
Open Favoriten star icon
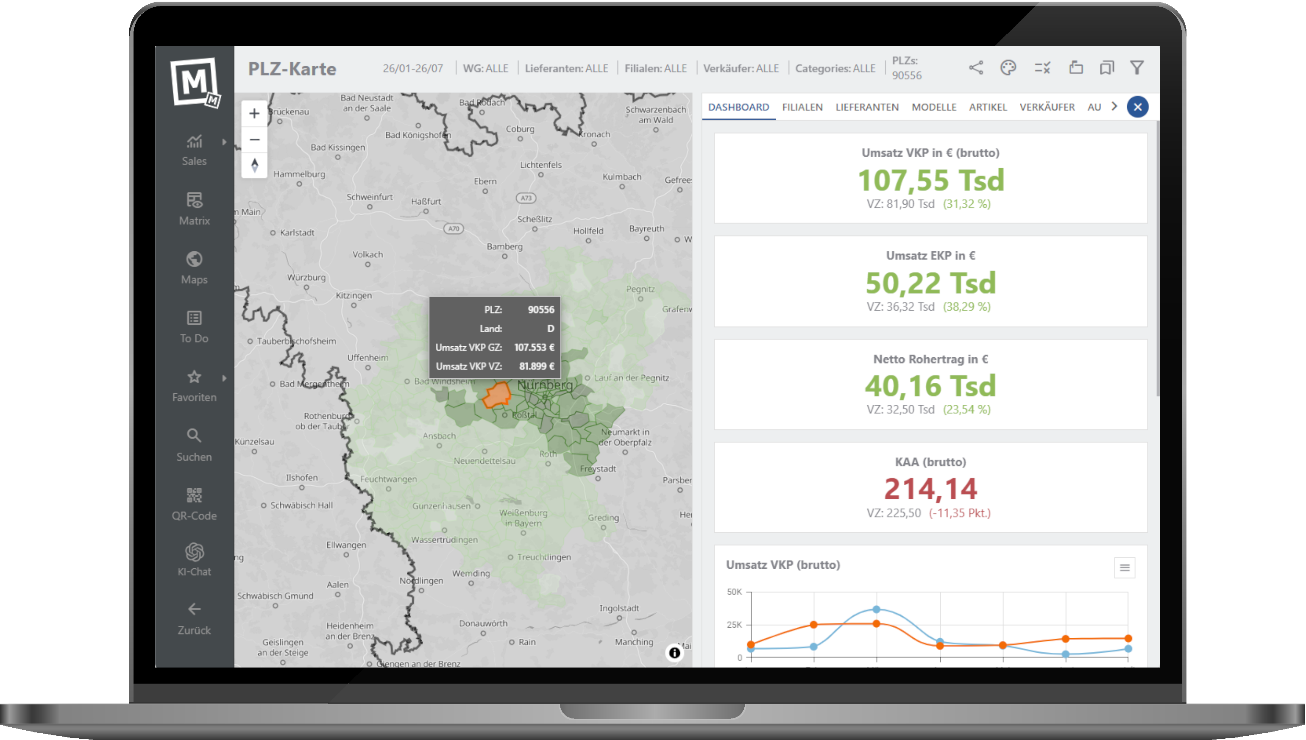(194, 377)
